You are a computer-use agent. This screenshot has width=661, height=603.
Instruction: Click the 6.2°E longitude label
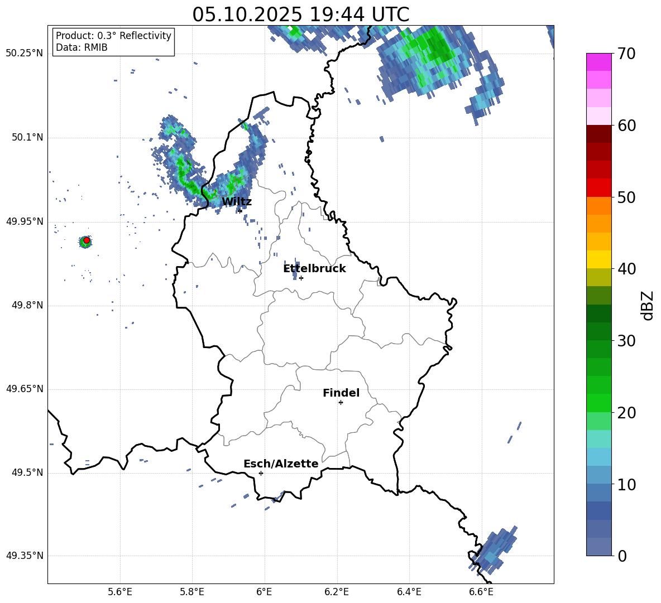pyautogui.click(x=337, y=592)
